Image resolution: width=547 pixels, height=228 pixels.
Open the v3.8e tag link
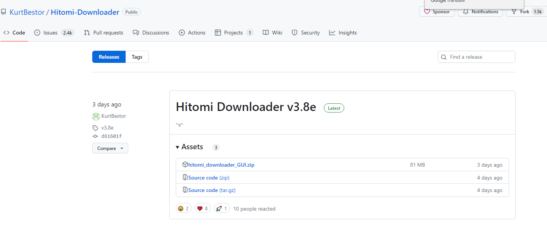point(107,128)
